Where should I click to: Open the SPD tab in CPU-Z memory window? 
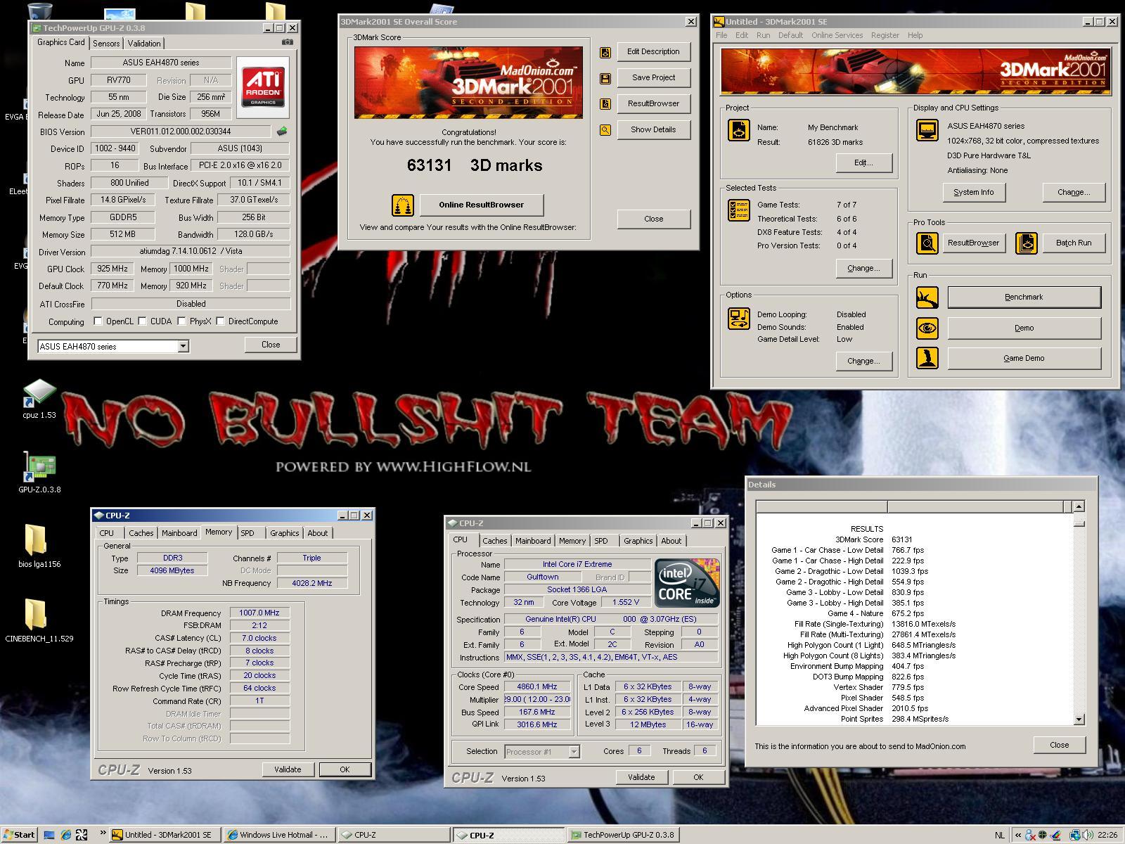coord(247,533)
